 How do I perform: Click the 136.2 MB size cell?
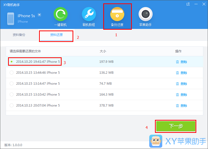(x=106, y=73)
